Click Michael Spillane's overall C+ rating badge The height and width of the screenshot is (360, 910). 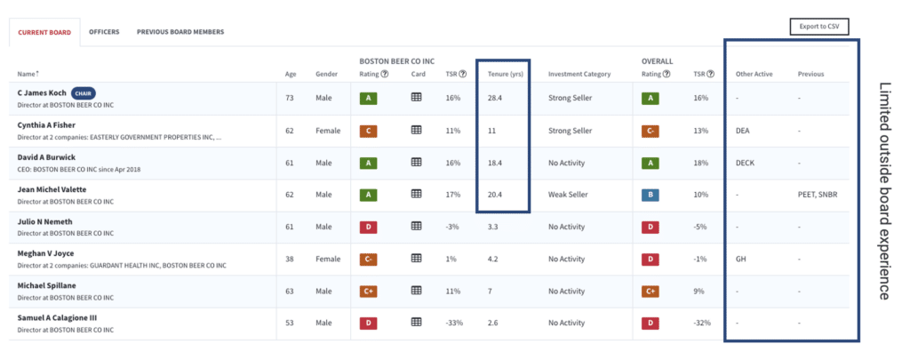point(651,291)
